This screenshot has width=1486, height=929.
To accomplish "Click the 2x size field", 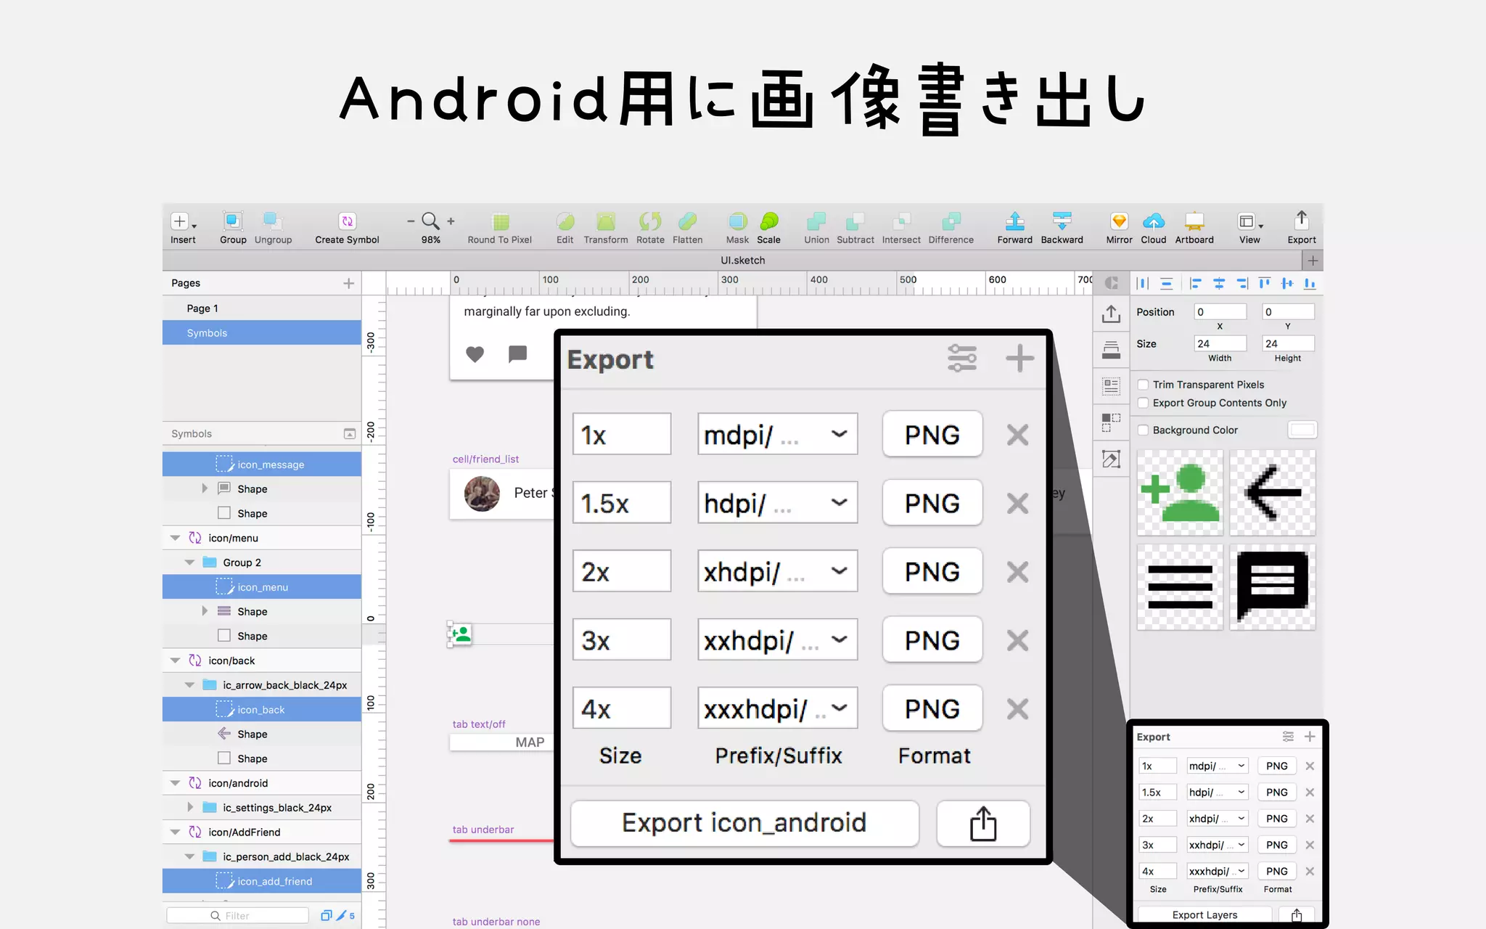I will pos(622,572).
